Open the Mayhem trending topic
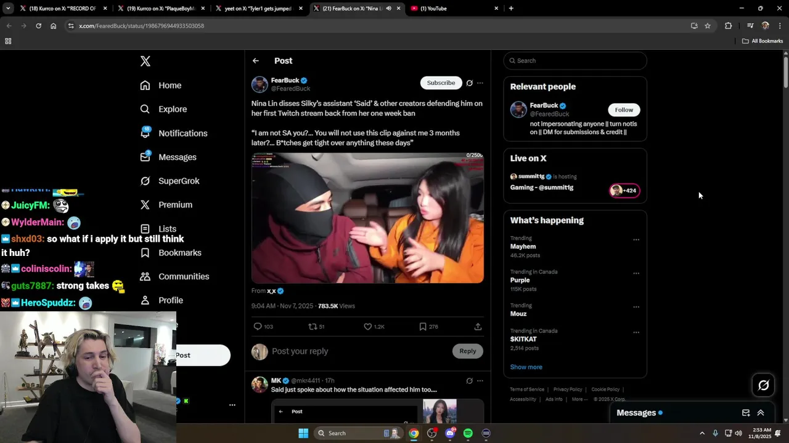The height and width of the screenshot is (443, 789). tap(523, 247)
